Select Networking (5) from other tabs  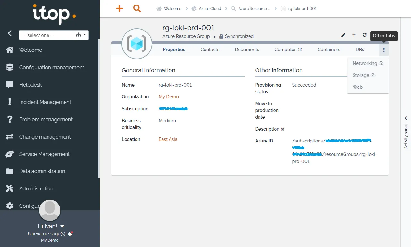[x=368, y=63]
